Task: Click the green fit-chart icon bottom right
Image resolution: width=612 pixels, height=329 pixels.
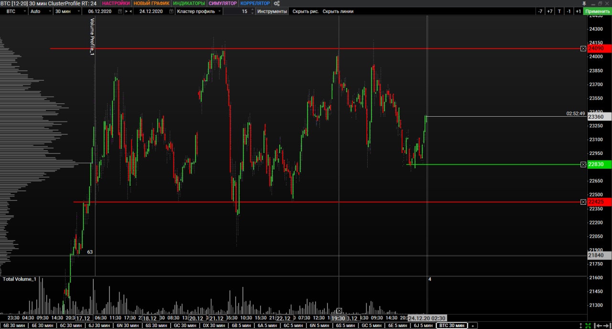Action: click(588, 326)
